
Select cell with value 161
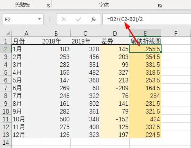[56, 104]
